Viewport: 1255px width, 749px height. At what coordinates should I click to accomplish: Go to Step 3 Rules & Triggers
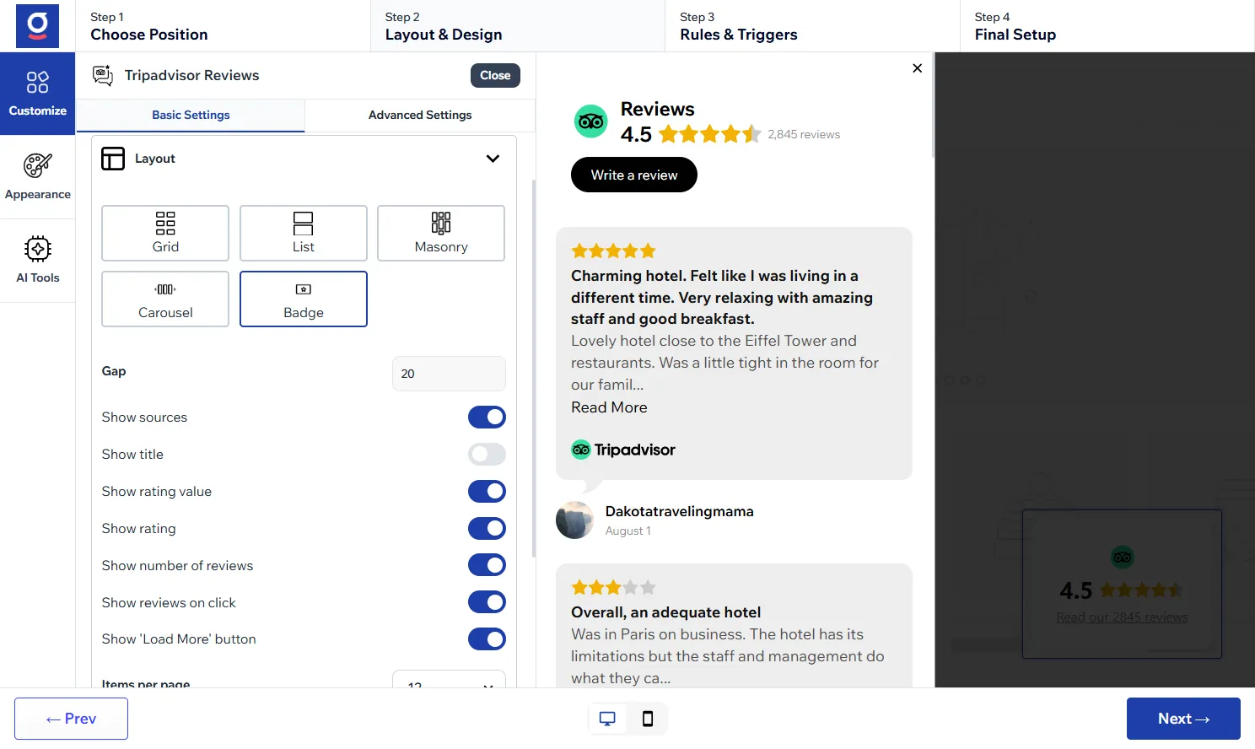[x=812, y=26]
